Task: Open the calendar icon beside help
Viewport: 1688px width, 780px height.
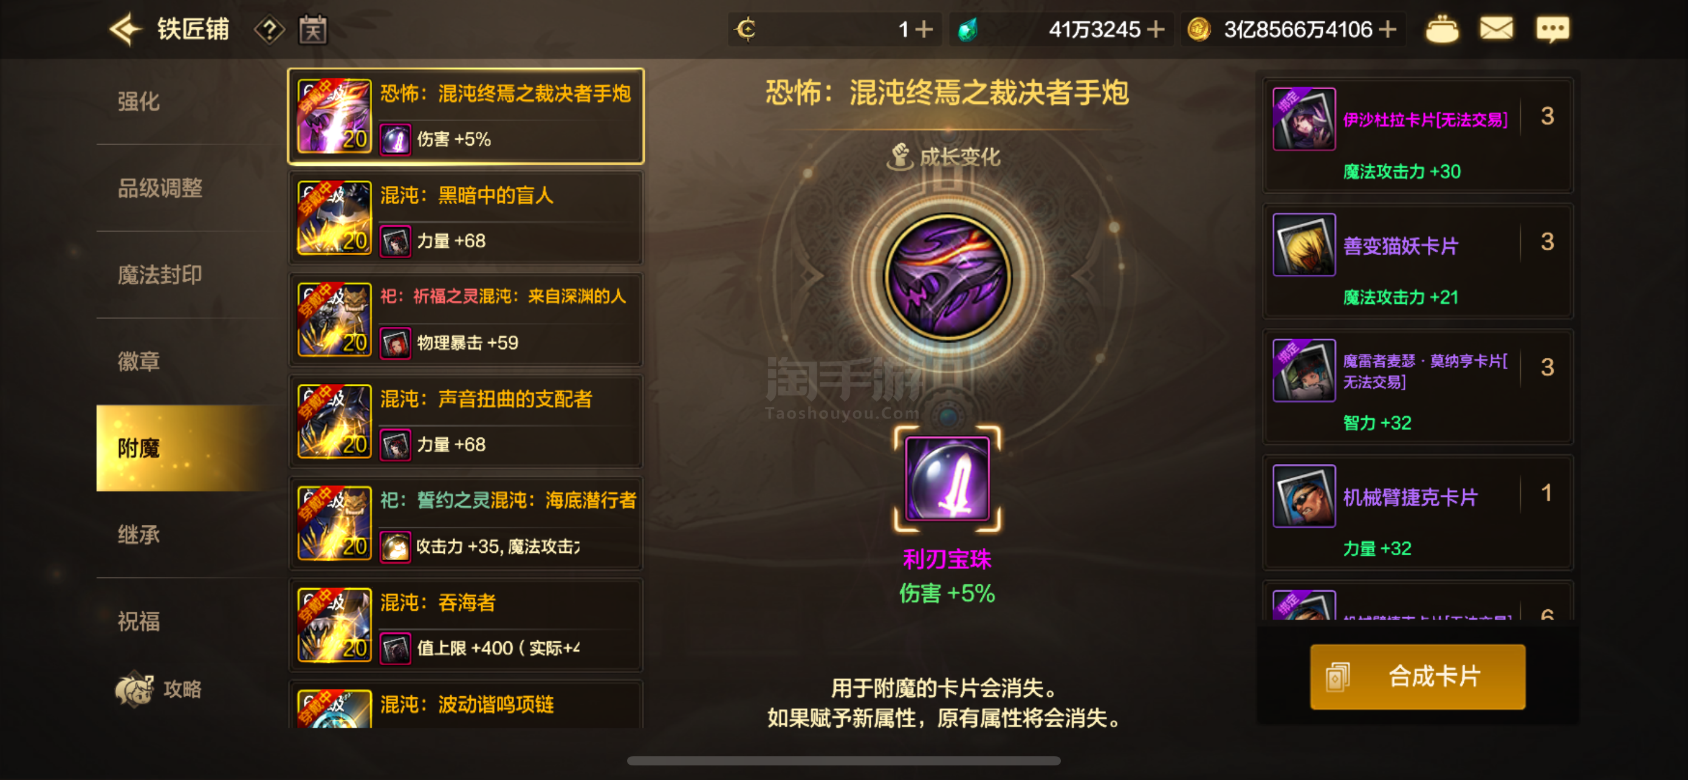Action: pyautogui.click(x=312, y=30)
